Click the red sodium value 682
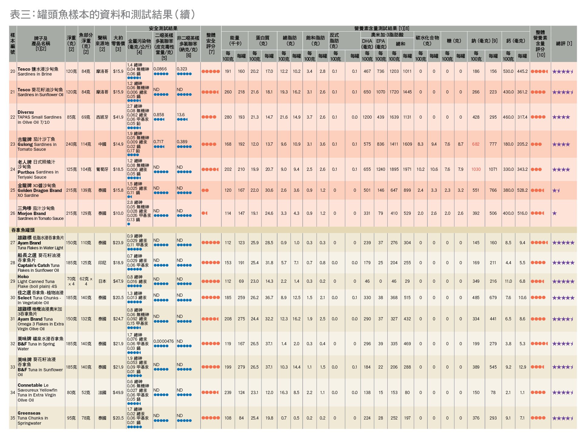 476,144
